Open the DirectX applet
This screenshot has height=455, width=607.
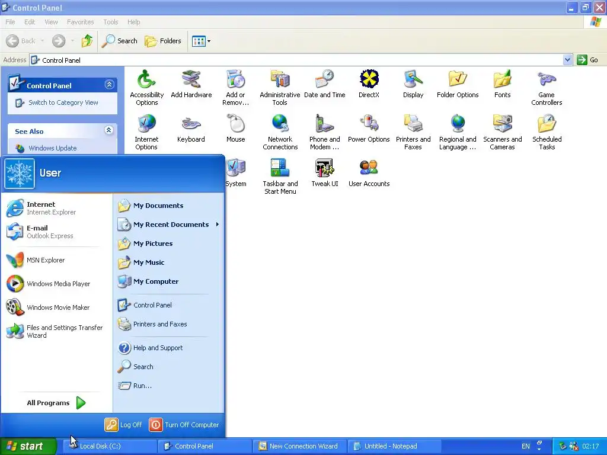tap(369, 84)
